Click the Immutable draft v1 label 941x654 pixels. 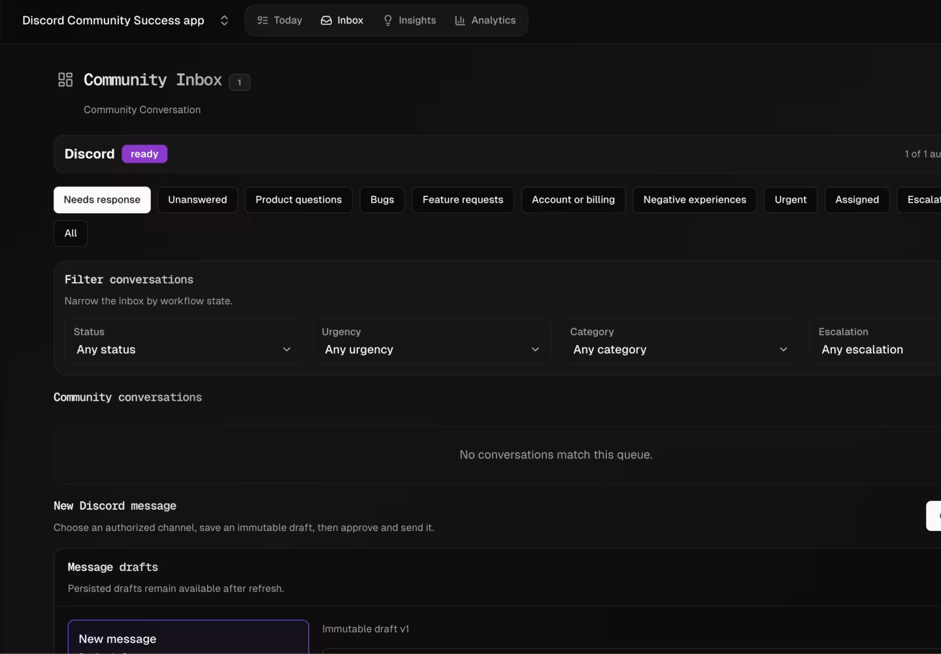pyautogui.click(x=365, y=629)
